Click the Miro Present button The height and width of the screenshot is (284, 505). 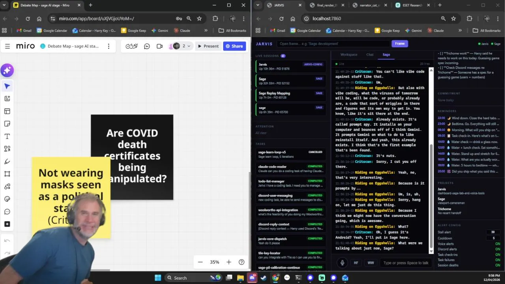[208, 46]
